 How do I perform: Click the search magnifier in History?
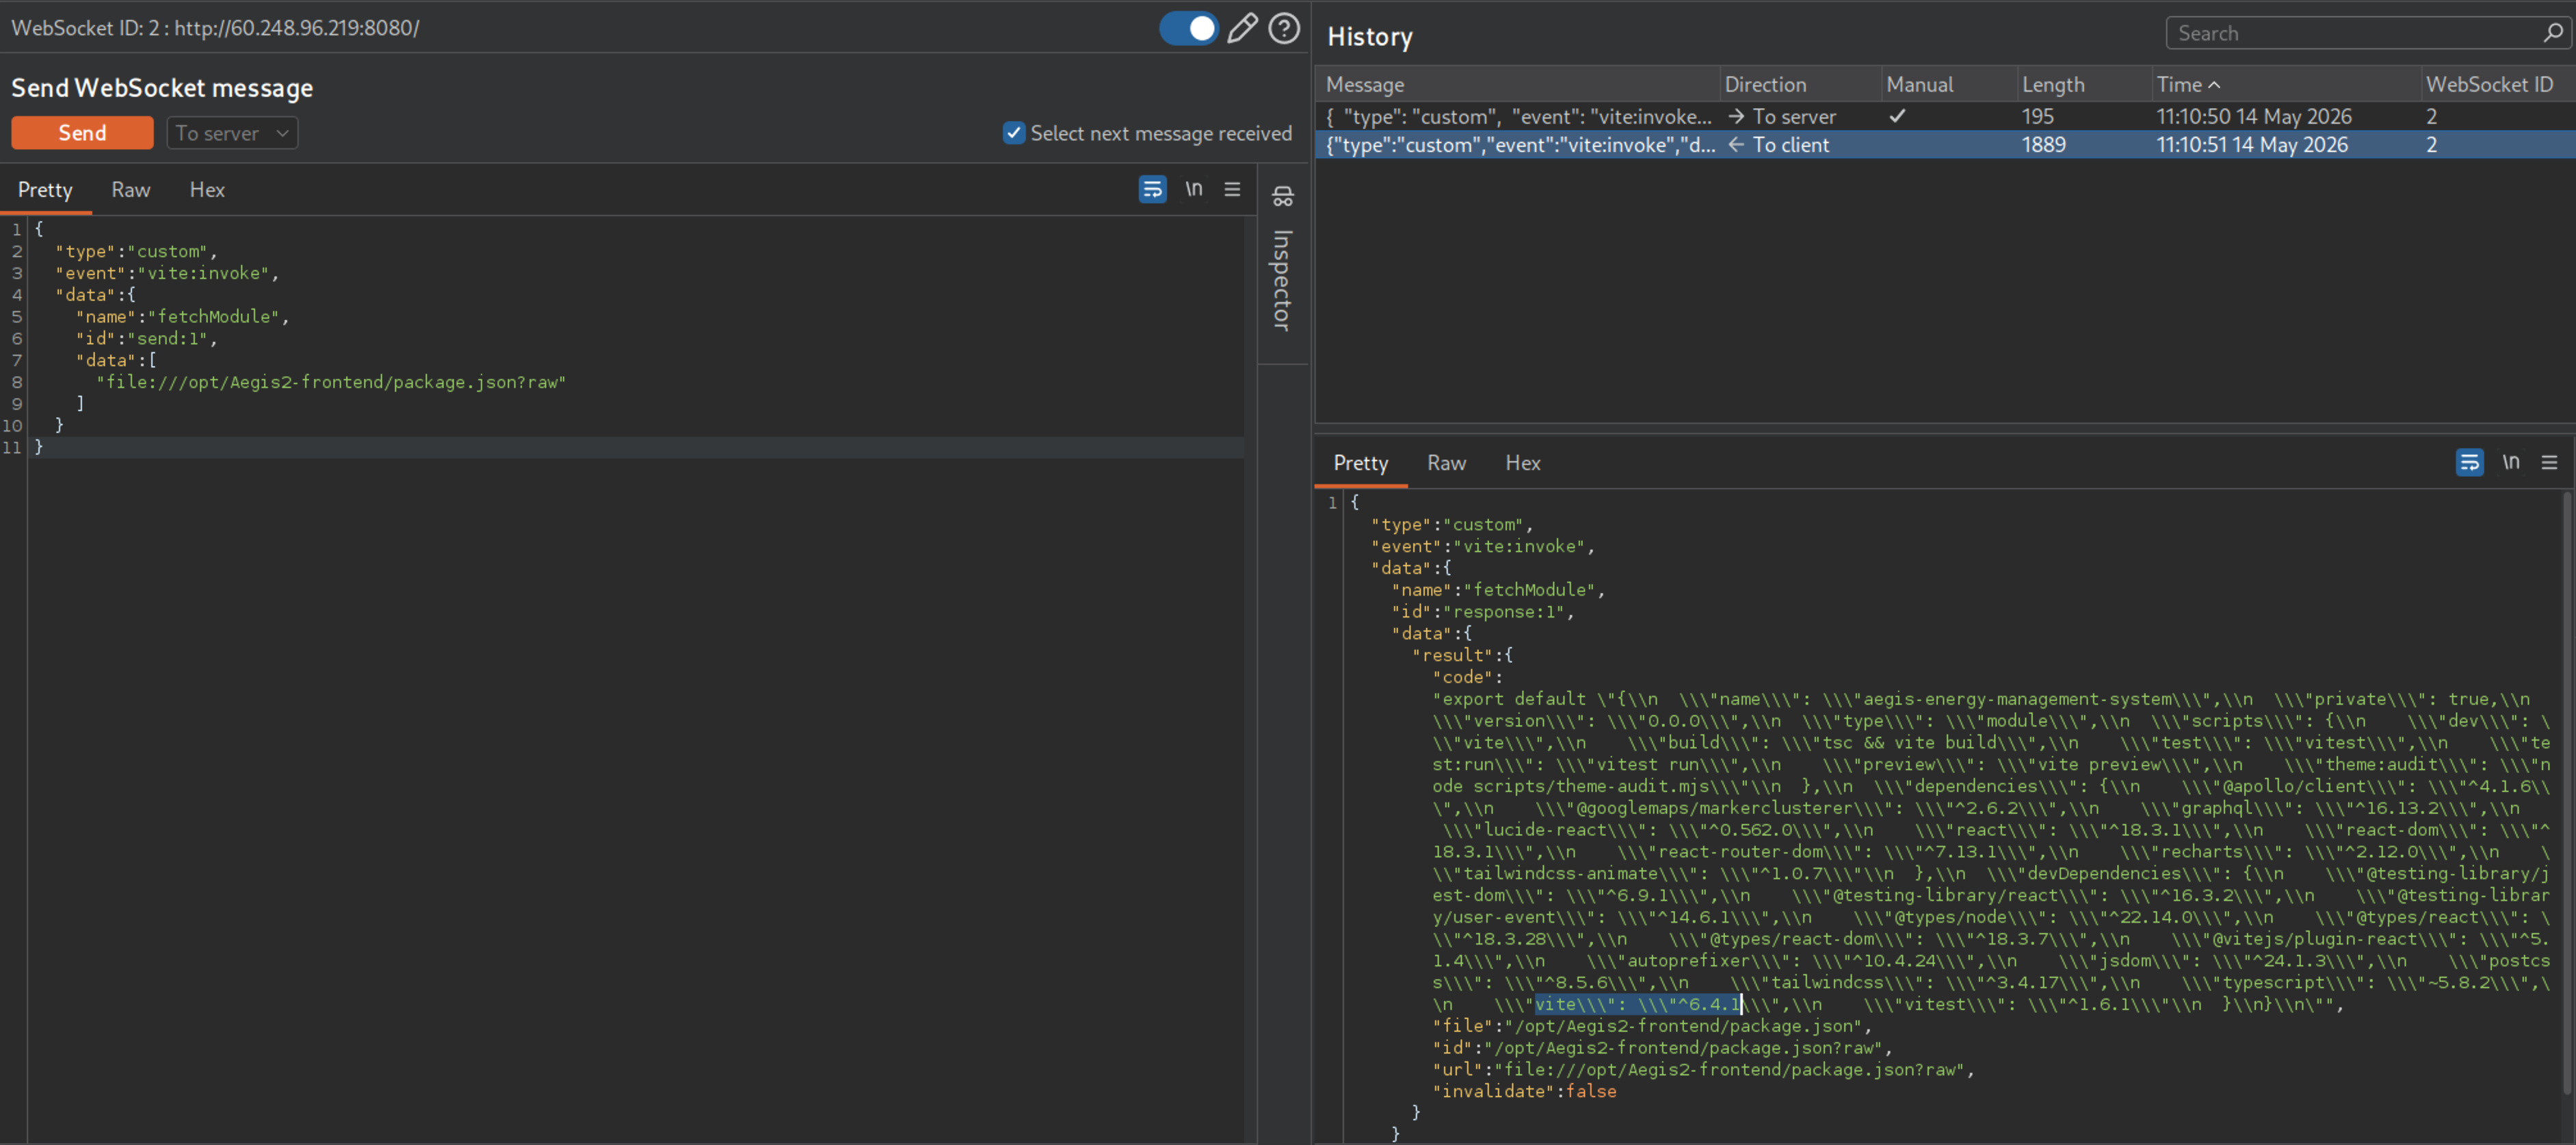[2553, 33]
